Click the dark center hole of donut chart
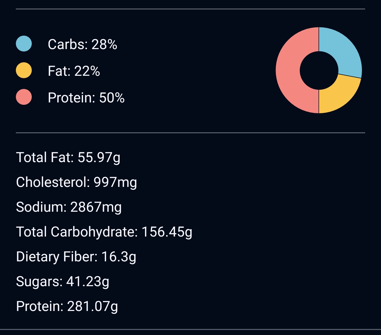Image resolution: width=381 pixels, height=335 pixels. pyautogui.click(x=319, y=70)
